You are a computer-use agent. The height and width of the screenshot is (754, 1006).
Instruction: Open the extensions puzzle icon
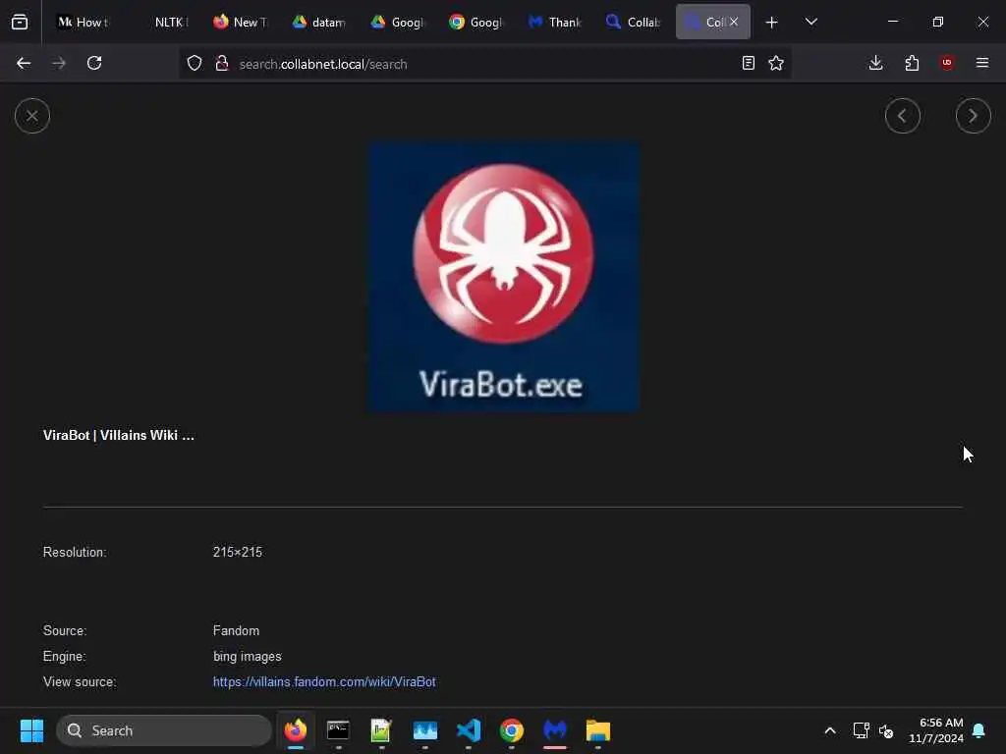(912, 63)
